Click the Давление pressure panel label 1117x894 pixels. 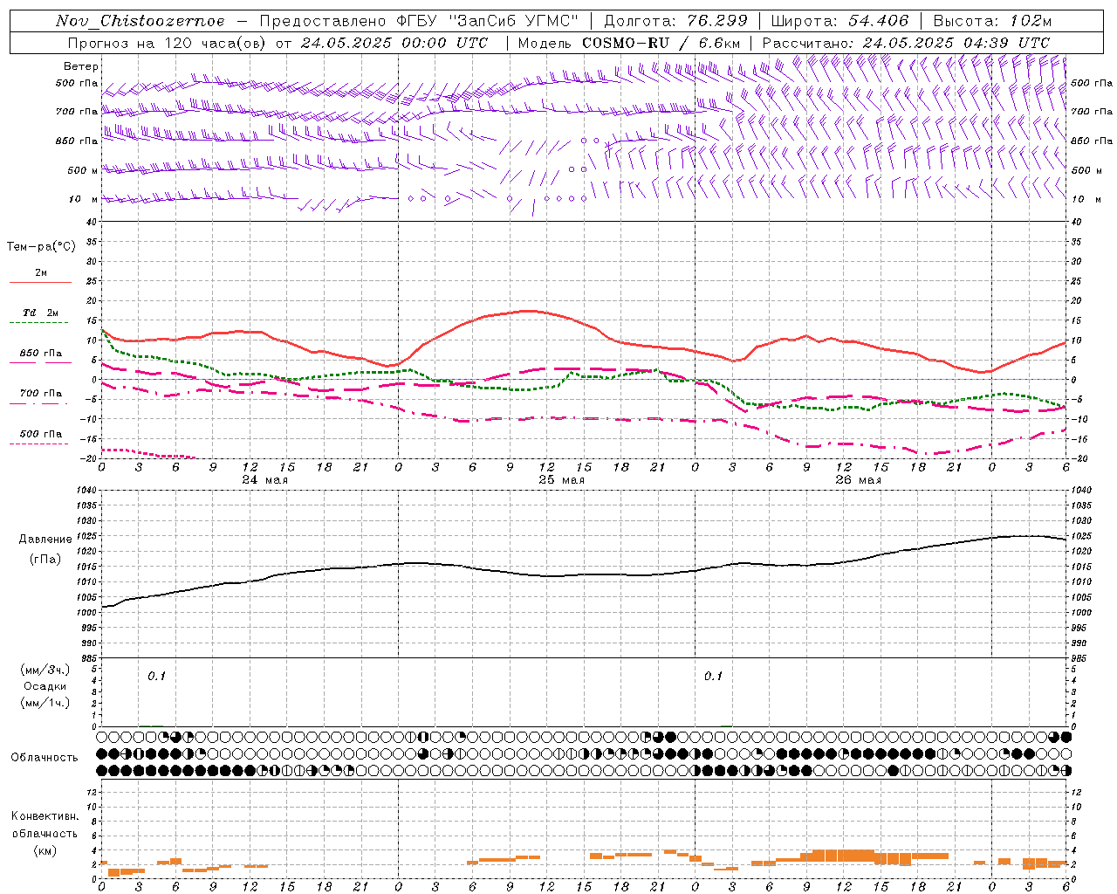45,540
